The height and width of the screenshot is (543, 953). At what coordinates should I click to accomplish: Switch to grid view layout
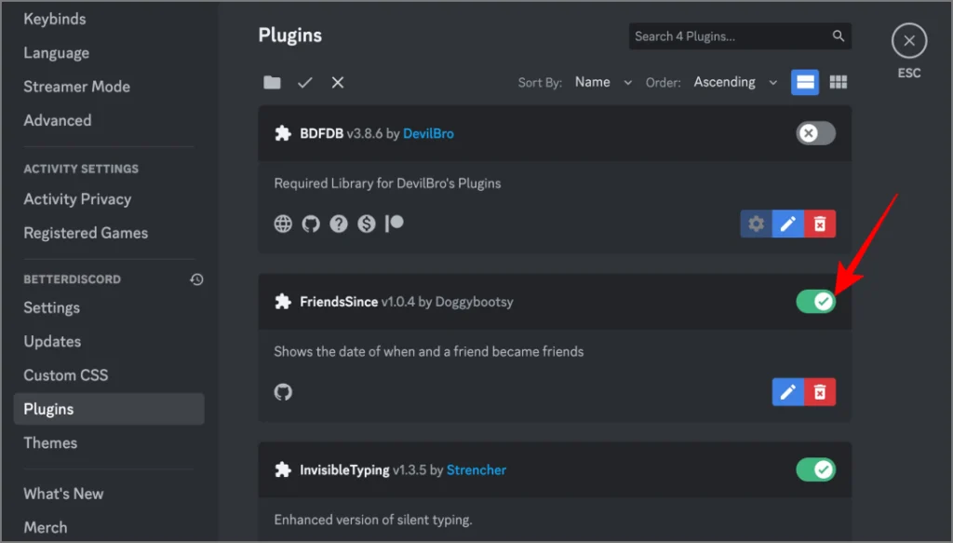[x=839, y=82]
